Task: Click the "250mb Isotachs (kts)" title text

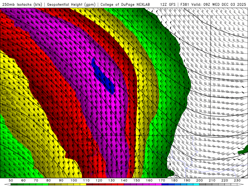Action: [22, 4]
